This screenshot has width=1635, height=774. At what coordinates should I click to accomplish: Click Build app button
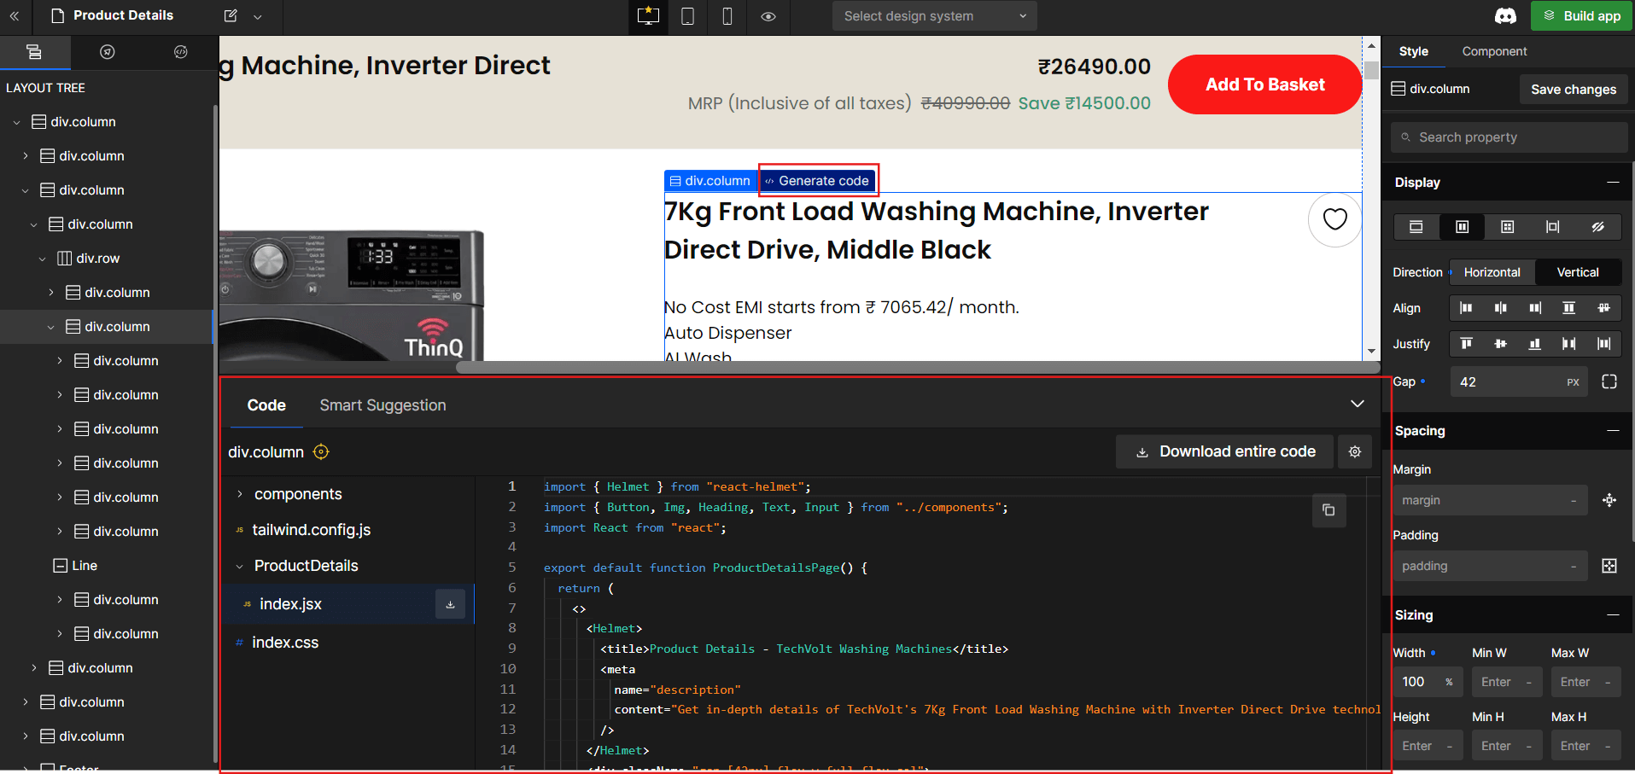1581,16
